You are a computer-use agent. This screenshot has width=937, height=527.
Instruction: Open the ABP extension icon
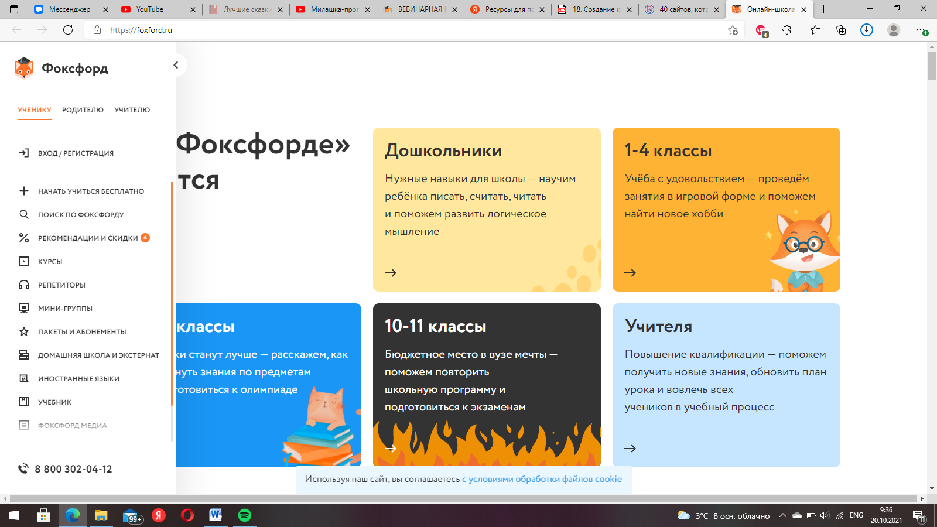pyautogui.click(x=761, y=30)
